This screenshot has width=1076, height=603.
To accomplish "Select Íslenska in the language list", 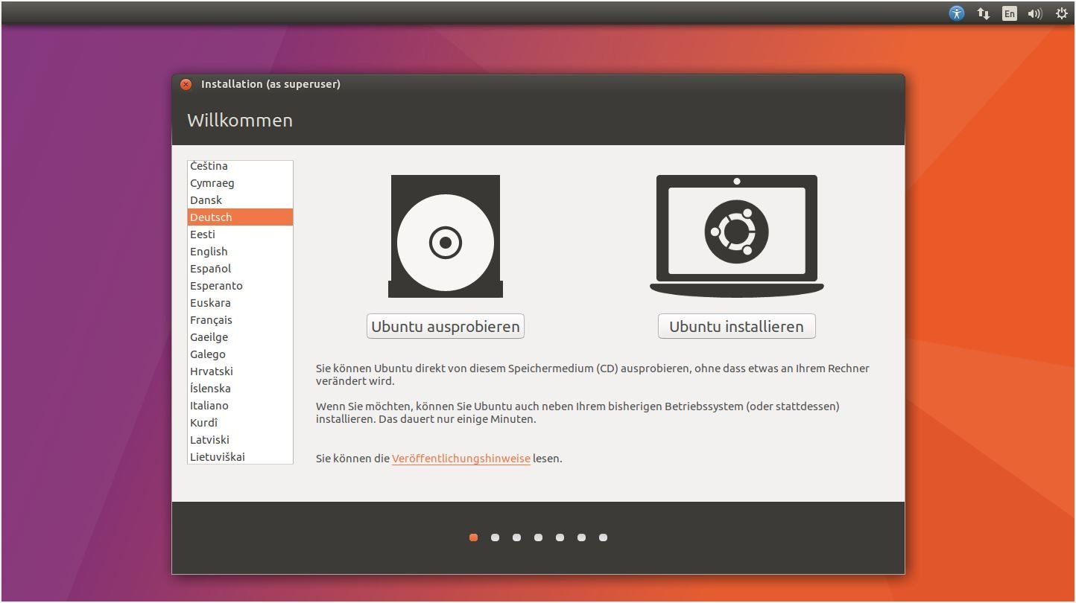I will click(240, 389).
